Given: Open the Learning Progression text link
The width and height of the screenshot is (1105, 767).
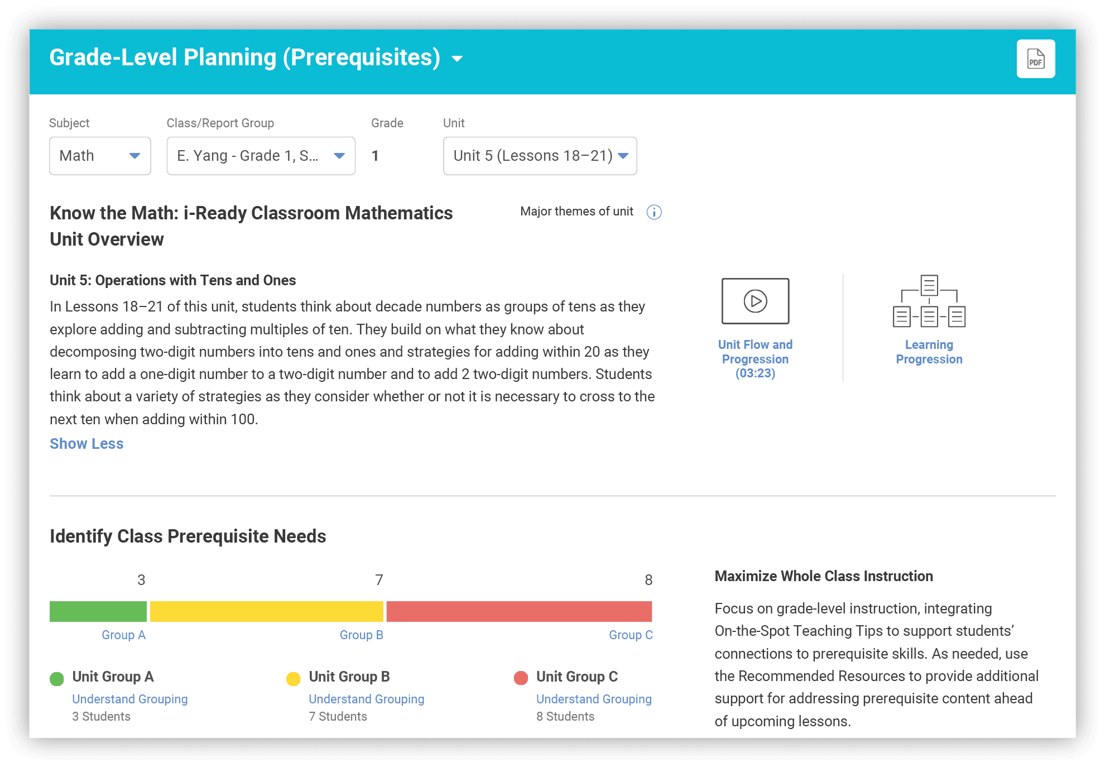Looking at the screenshot, I should pyautogui.click(x=929, y=352).
